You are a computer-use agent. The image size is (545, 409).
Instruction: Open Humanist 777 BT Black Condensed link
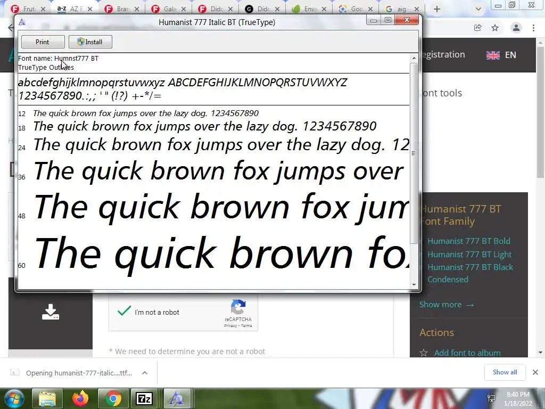pyautogui.click(x=470, y=273)
